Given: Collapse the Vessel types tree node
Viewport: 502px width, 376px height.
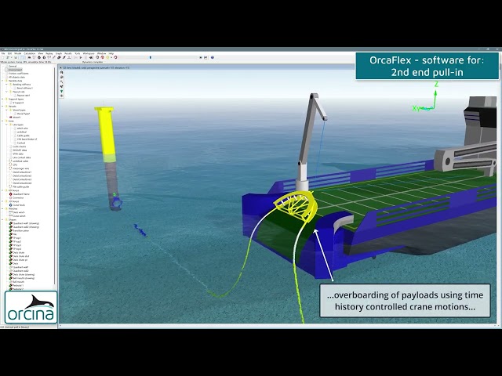Looking at the screenshot, I should 7,110.
